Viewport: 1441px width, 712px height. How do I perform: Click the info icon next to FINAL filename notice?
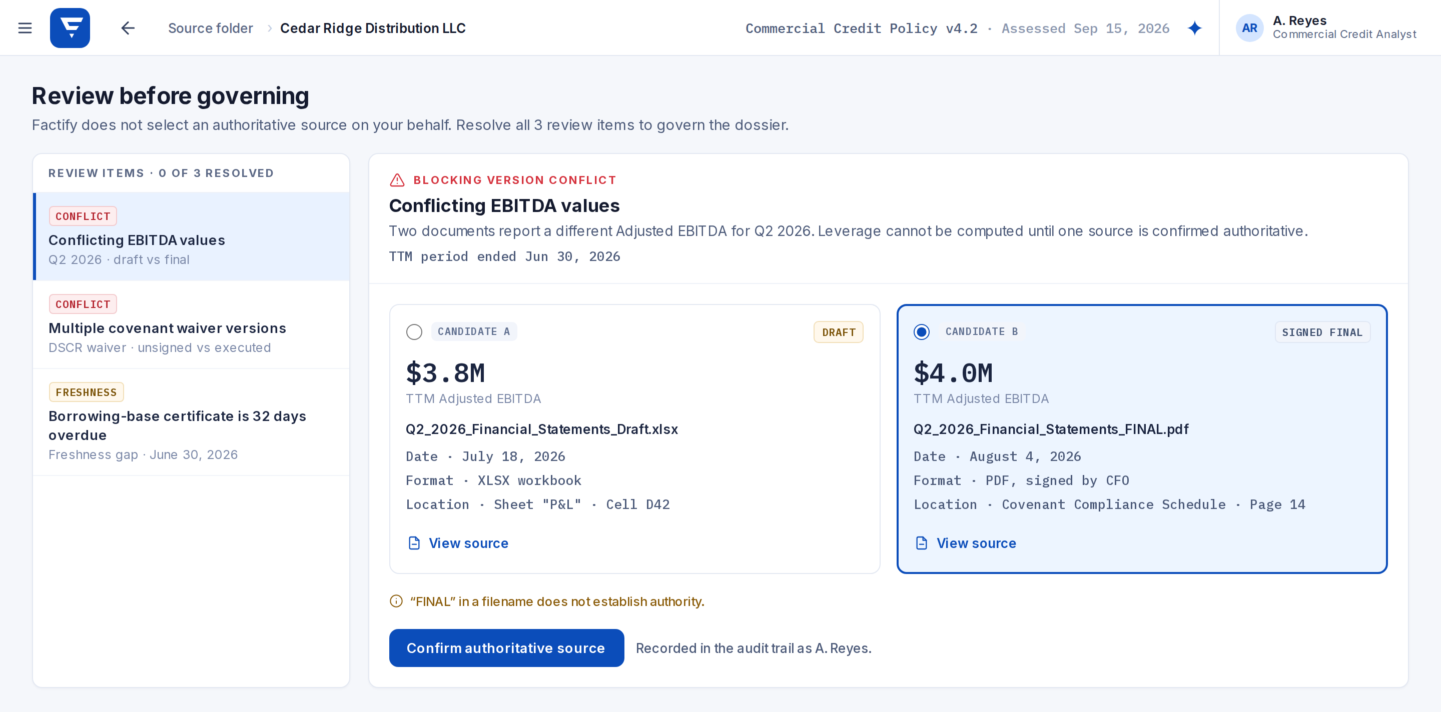tap(396, 601)
